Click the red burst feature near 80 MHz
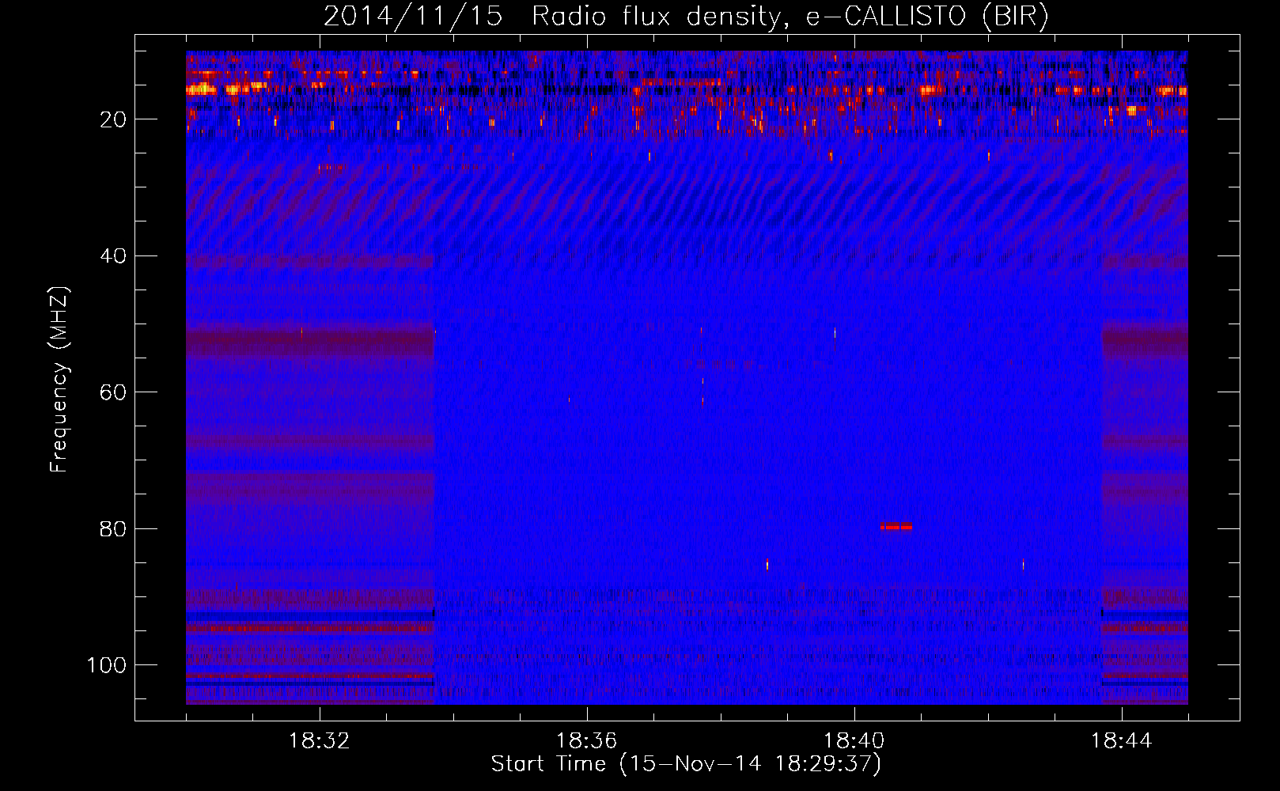1280x791 pixels. point(896,526)
